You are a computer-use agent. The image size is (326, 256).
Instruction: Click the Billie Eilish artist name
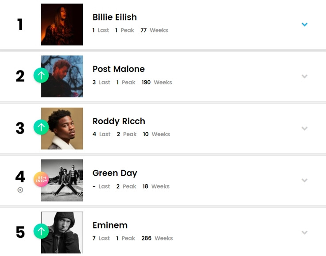115,17
